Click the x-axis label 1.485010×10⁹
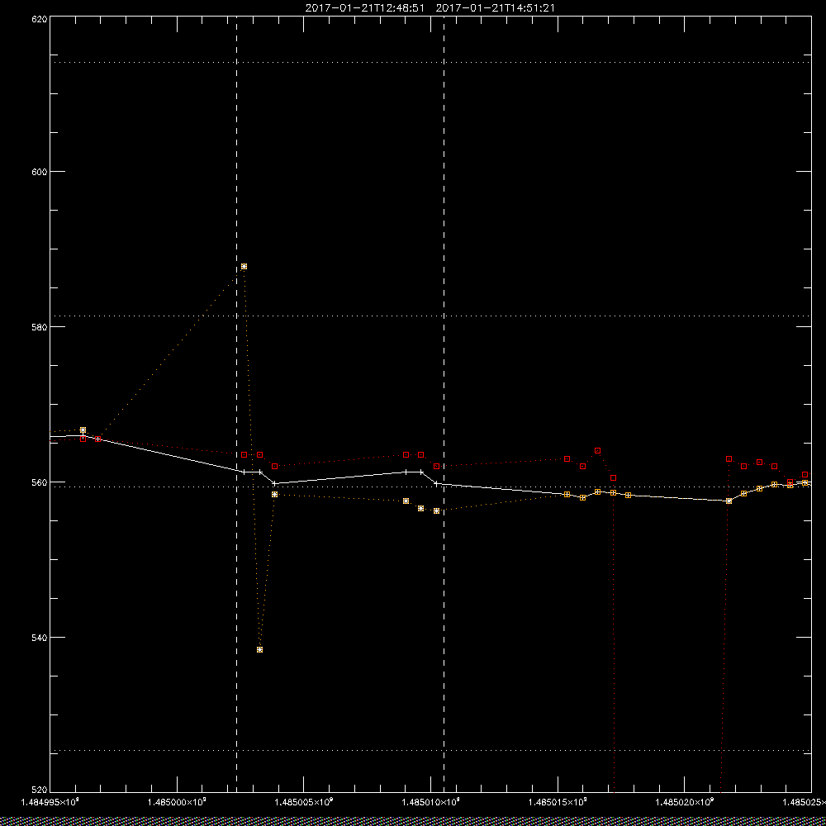Image resolution: width=826 pixels, height=826 pixels. [x=431, y=802]
